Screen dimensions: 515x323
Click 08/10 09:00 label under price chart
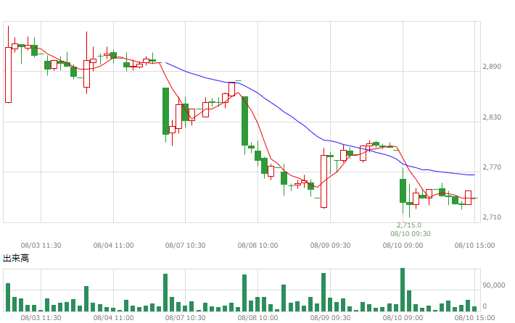pyautogui.click(x=403, y=246)
